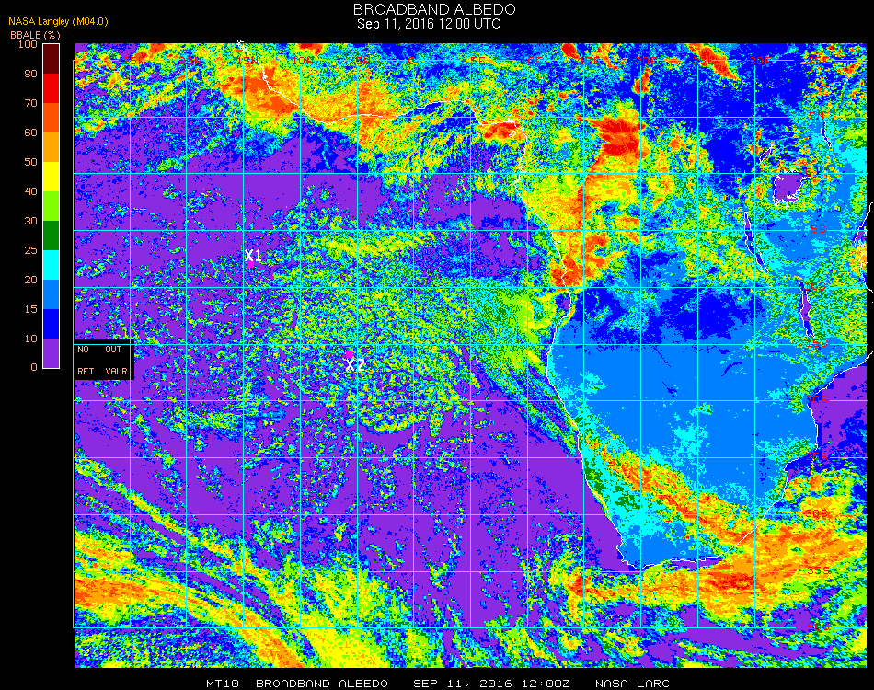This screenshot has height=690, width=874.
Task: Click the '50' scale value on color bar
Action: pyautogui.click(x=30, y=162)
